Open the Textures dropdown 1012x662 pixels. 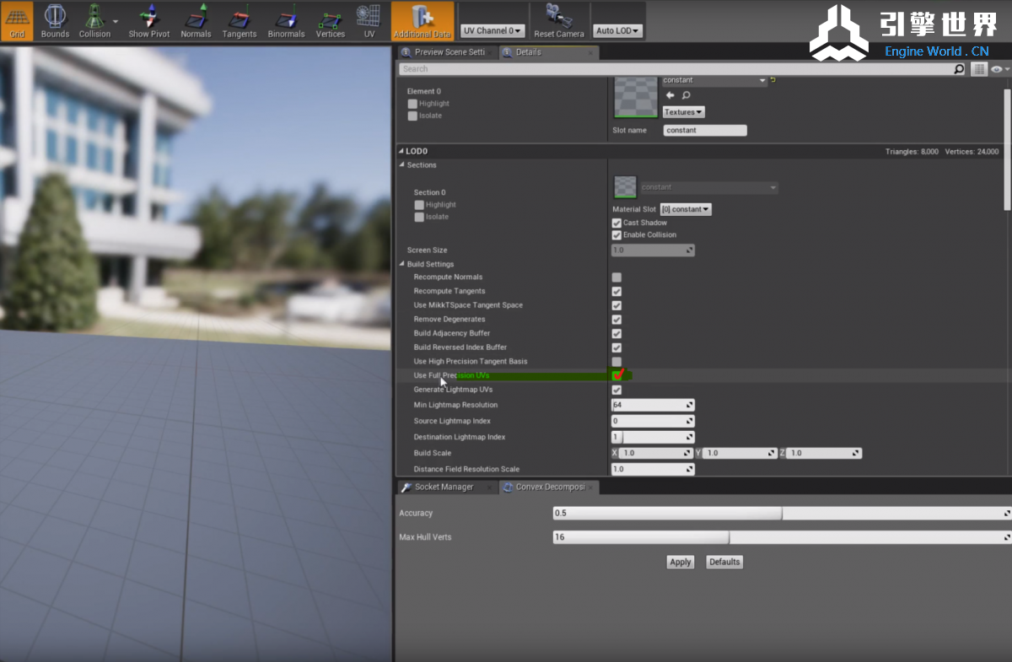point(683,112)
